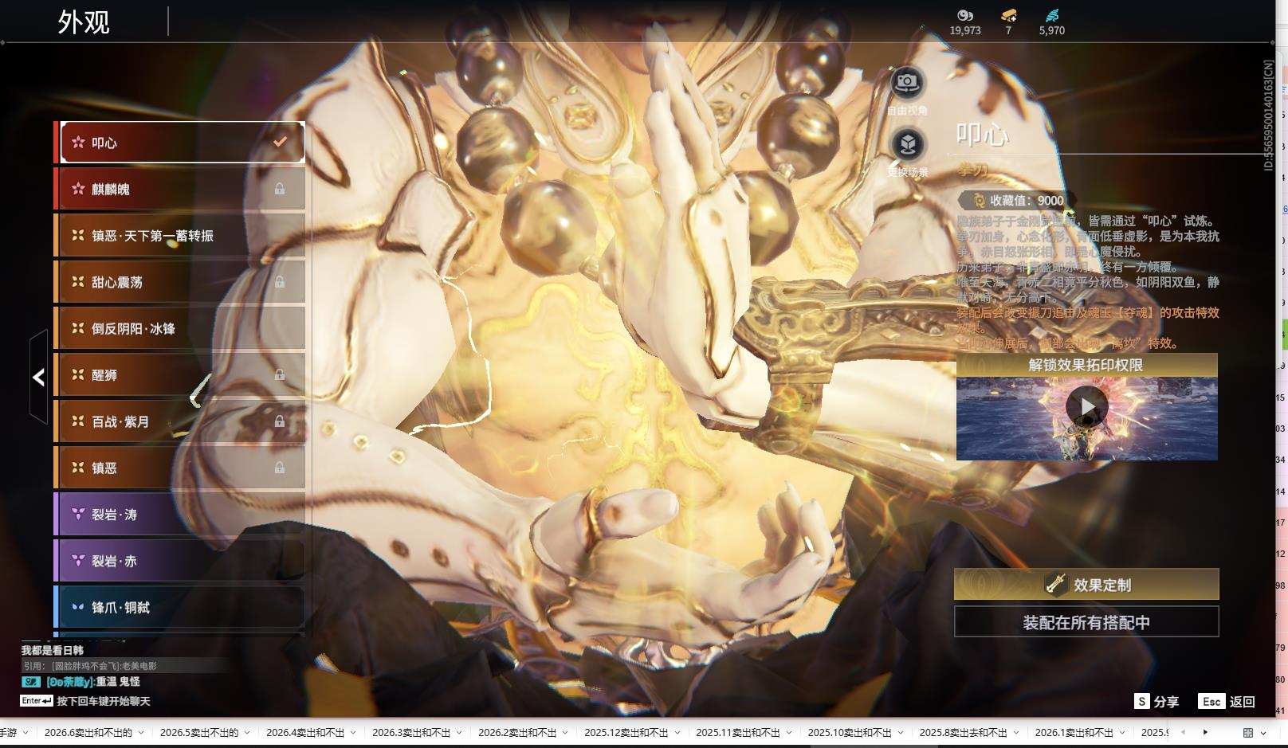Click the pink star rarity icon of 麒麟魄

tap(78, 189)
